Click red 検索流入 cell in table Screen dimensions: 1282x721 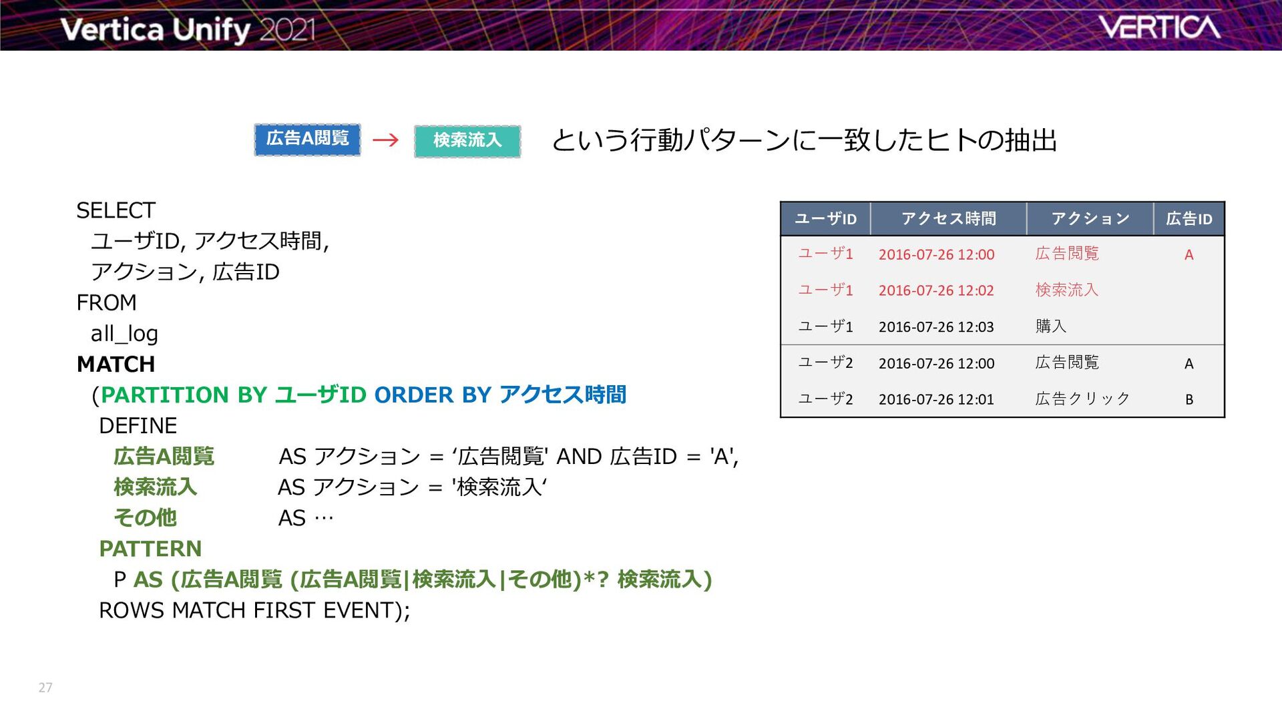[1067, 290]
